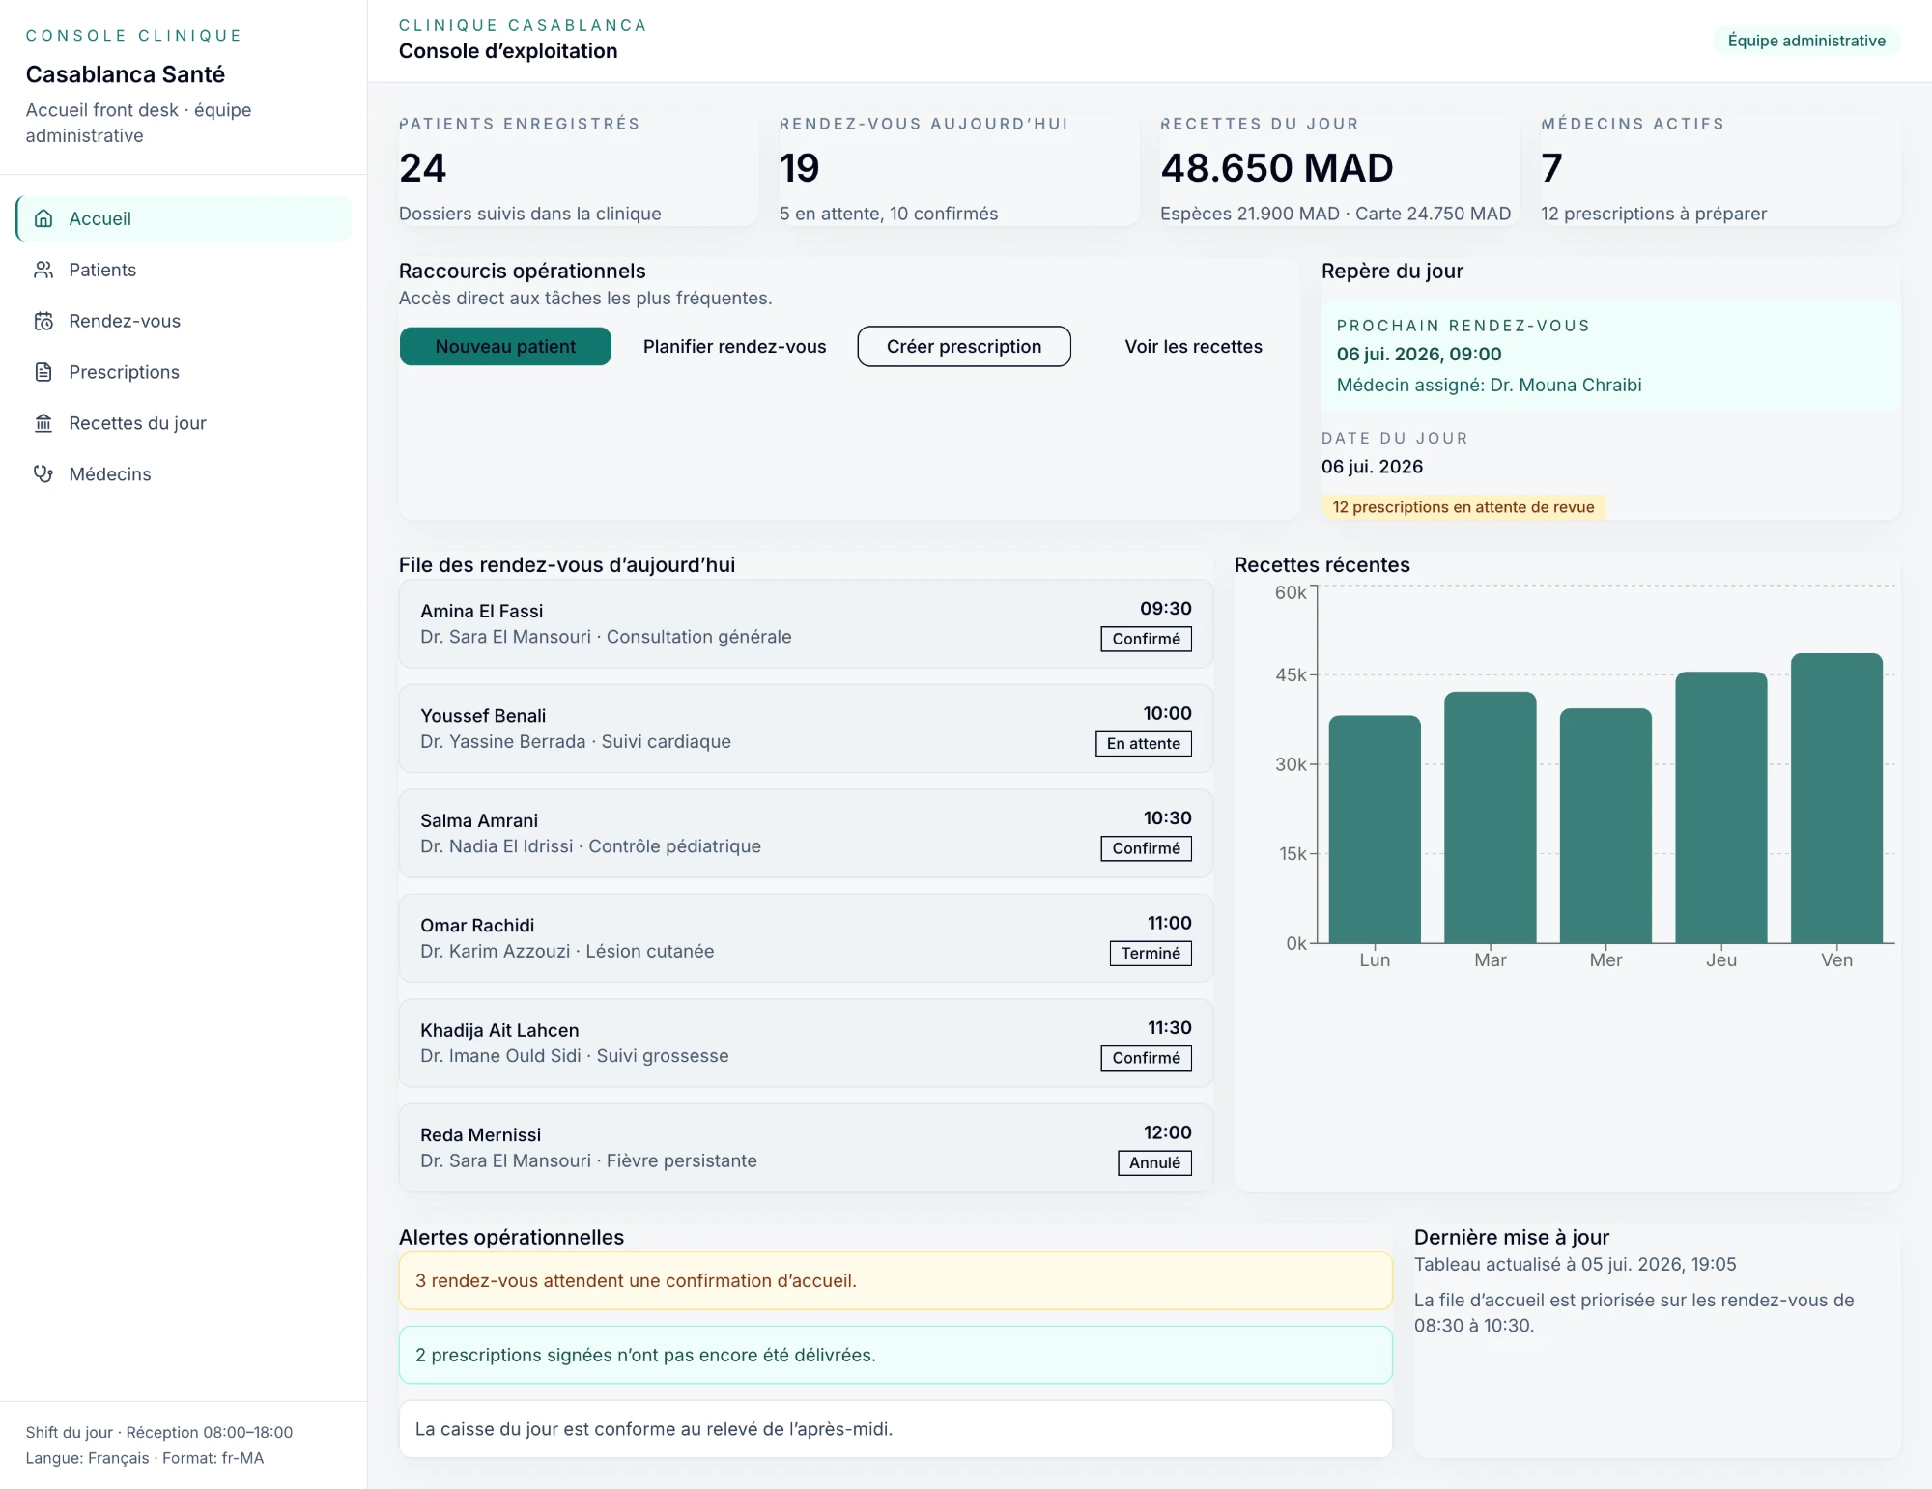Switch to the Médecins page

(184, 474)
